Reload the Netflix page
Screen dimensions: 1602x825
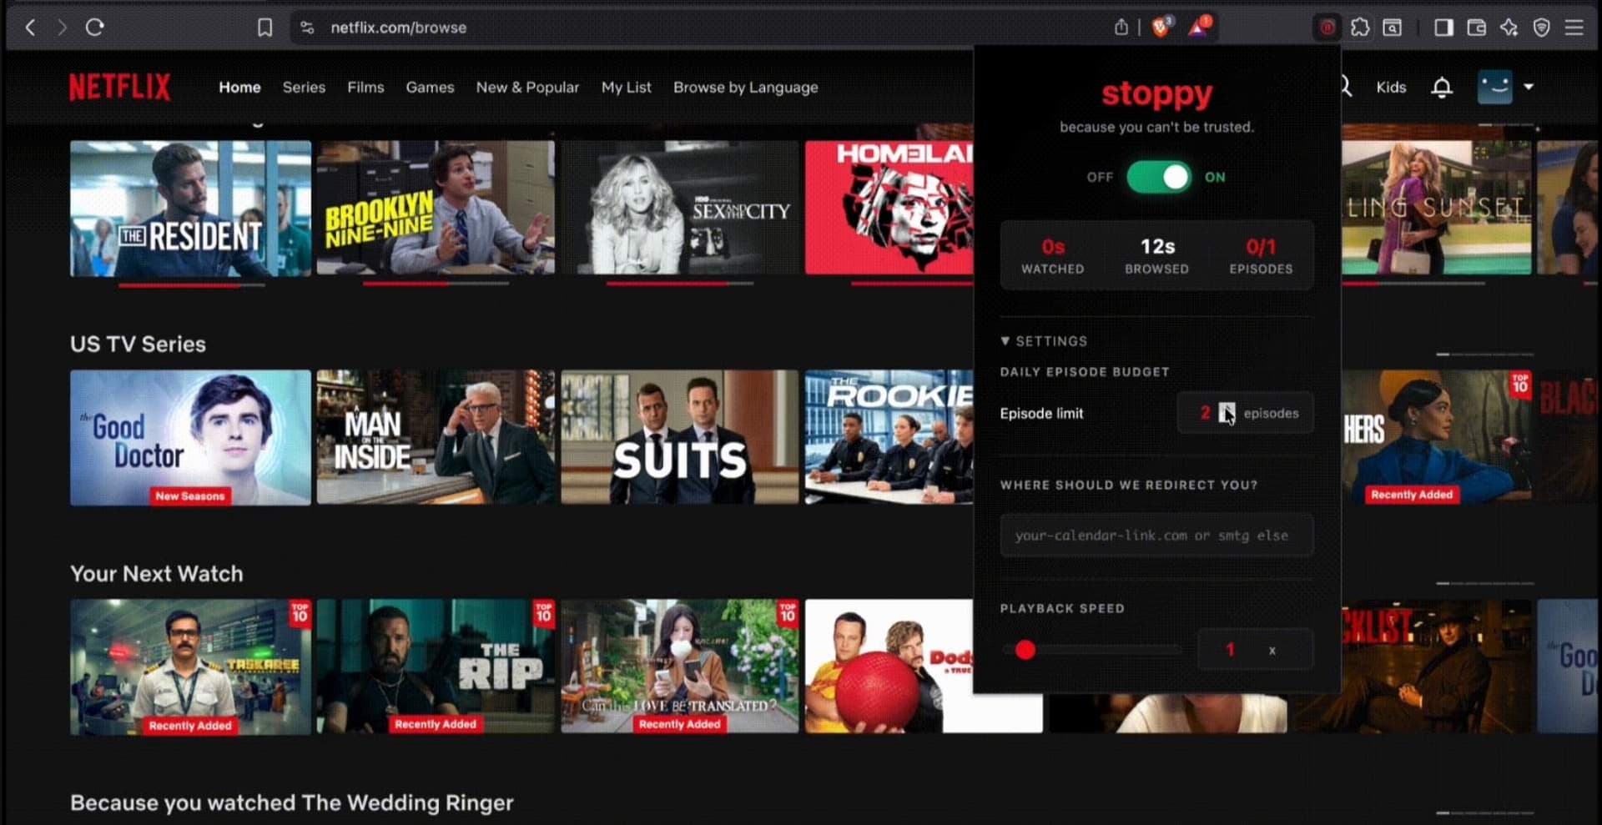click(94, 28)
